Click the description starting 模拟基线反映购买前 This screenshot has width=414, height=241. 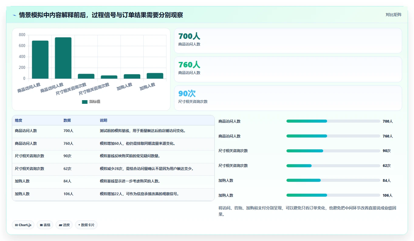130,156
